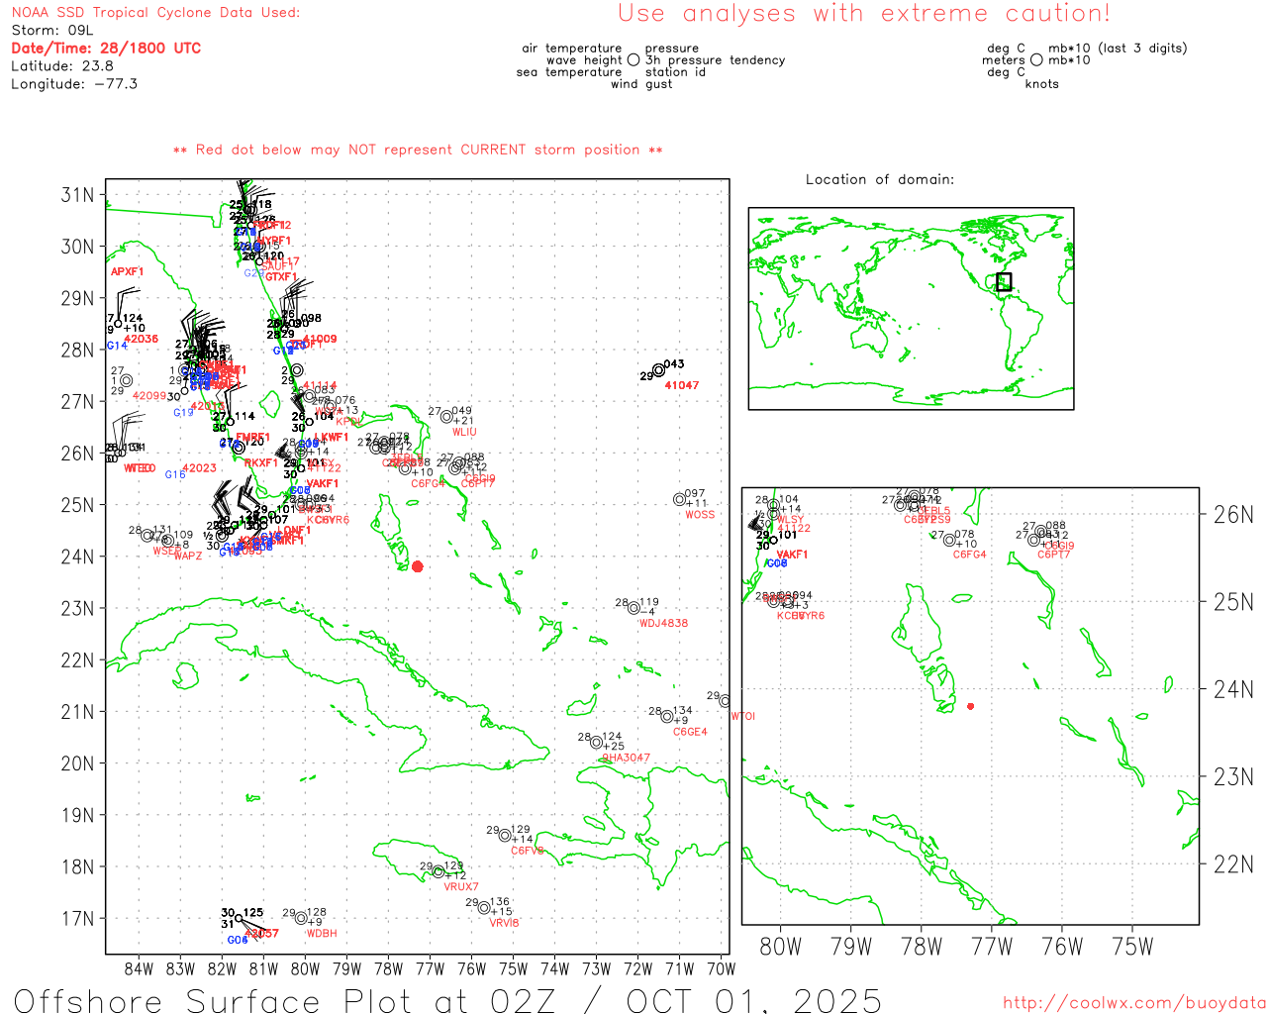Image resolution: width=1267 pixels, height=1014 pixels.
Task: Select buoy label 42023
Action: [x=199, y=468]
